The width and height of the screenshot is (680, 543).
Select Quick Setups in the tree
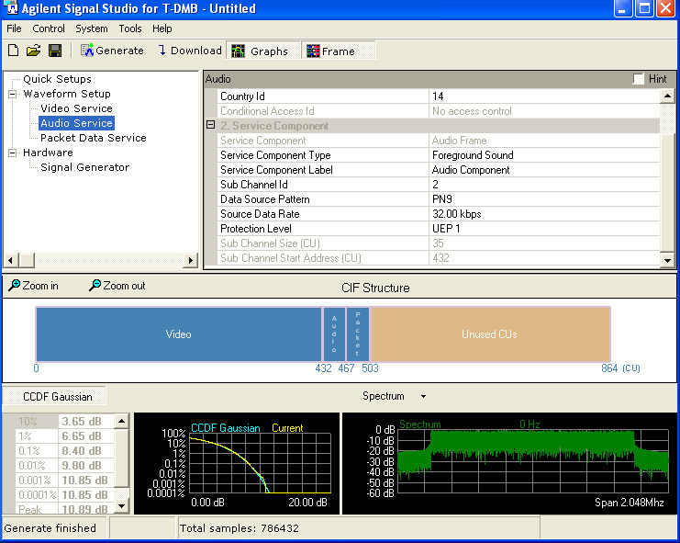tap(57, 79)
